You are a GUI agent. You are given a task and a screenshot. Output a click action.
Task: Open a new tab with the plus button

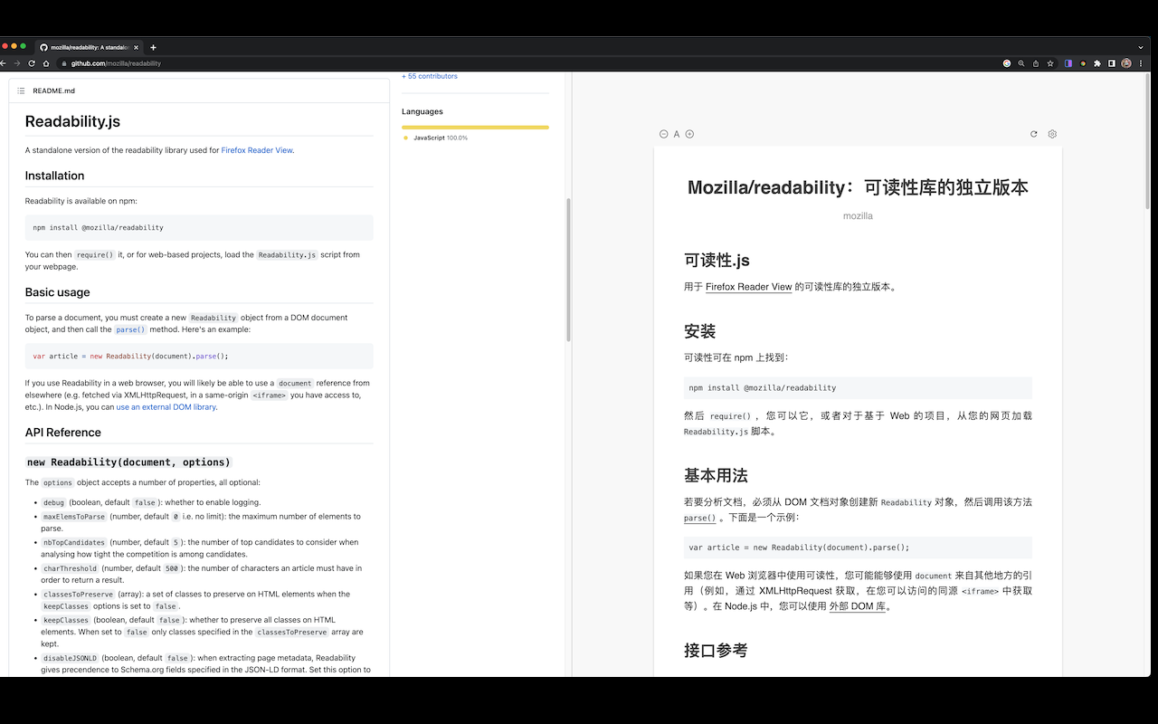pyautogui.click(x=153, y=47)
